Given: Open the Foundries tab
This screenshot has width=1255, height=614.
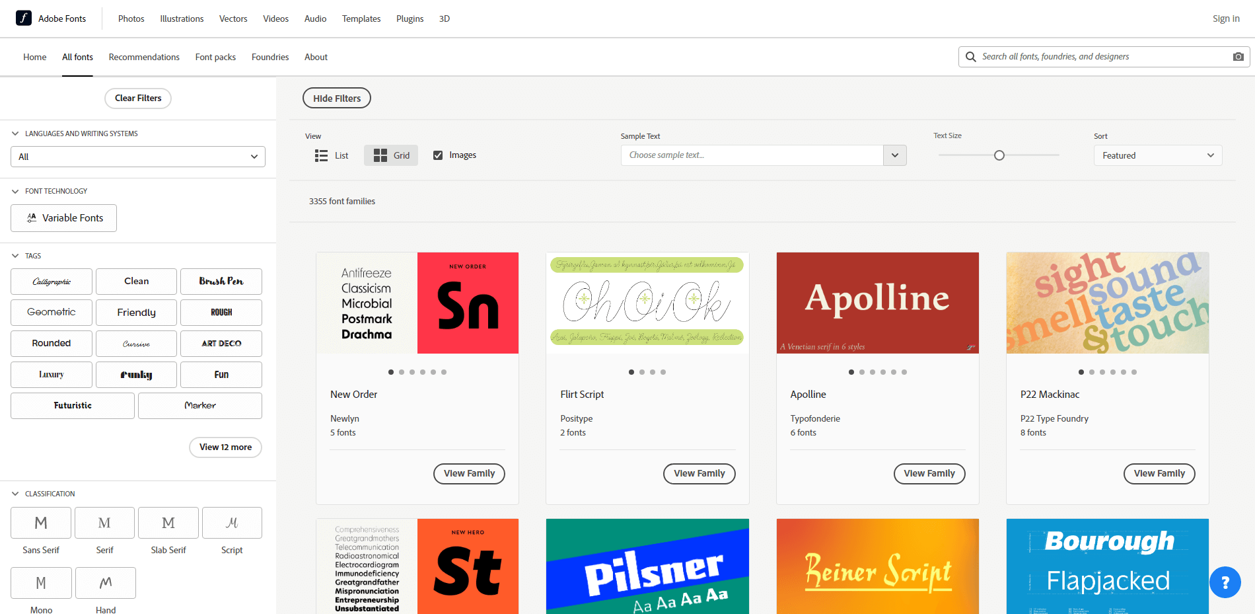Looking at the screenshot, I should click(x=270, y=57).
